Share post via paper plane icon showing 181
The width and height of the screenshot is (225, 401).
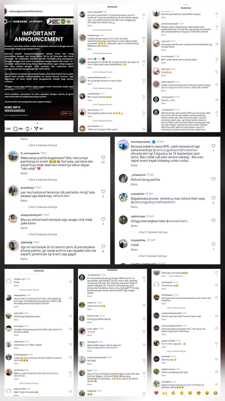[36, 129]
